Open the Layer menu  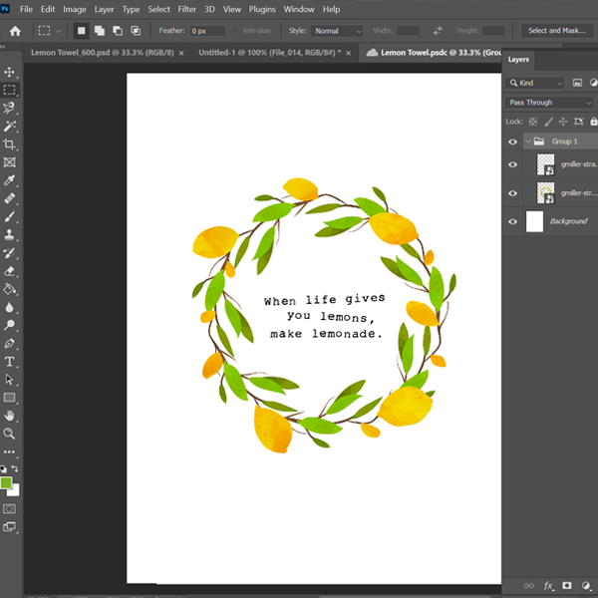point(104,9)
